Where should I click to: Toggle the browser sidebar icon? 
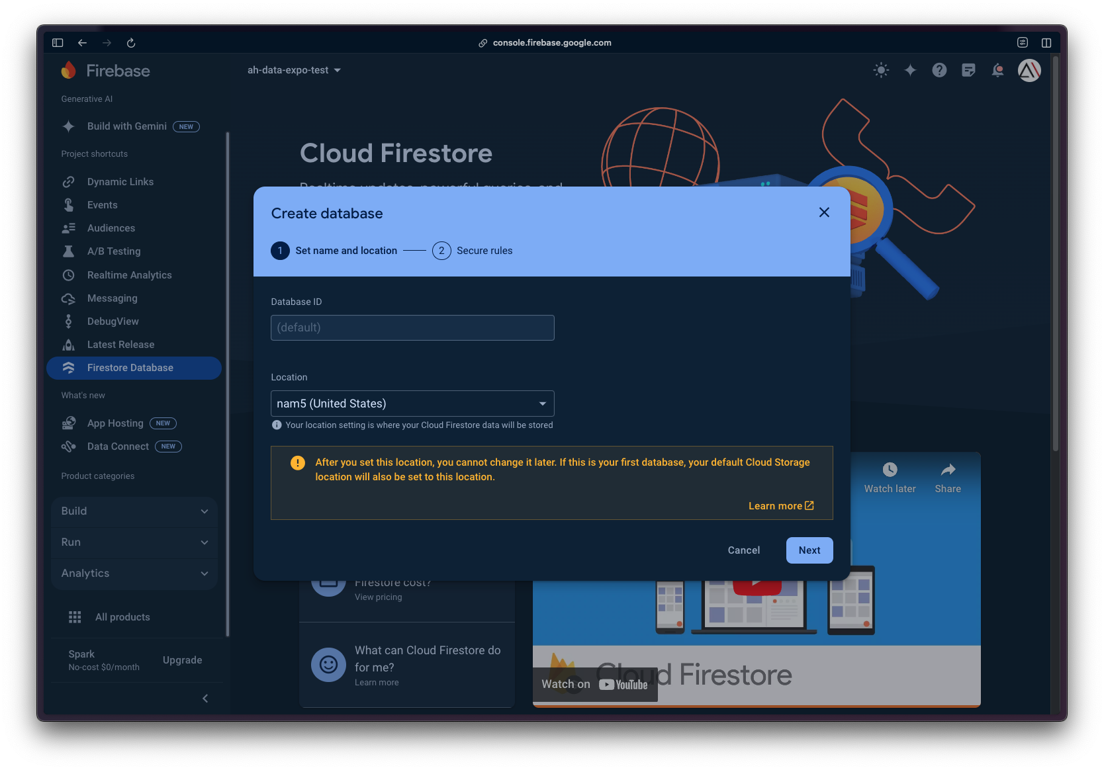[x=58, y=43]
